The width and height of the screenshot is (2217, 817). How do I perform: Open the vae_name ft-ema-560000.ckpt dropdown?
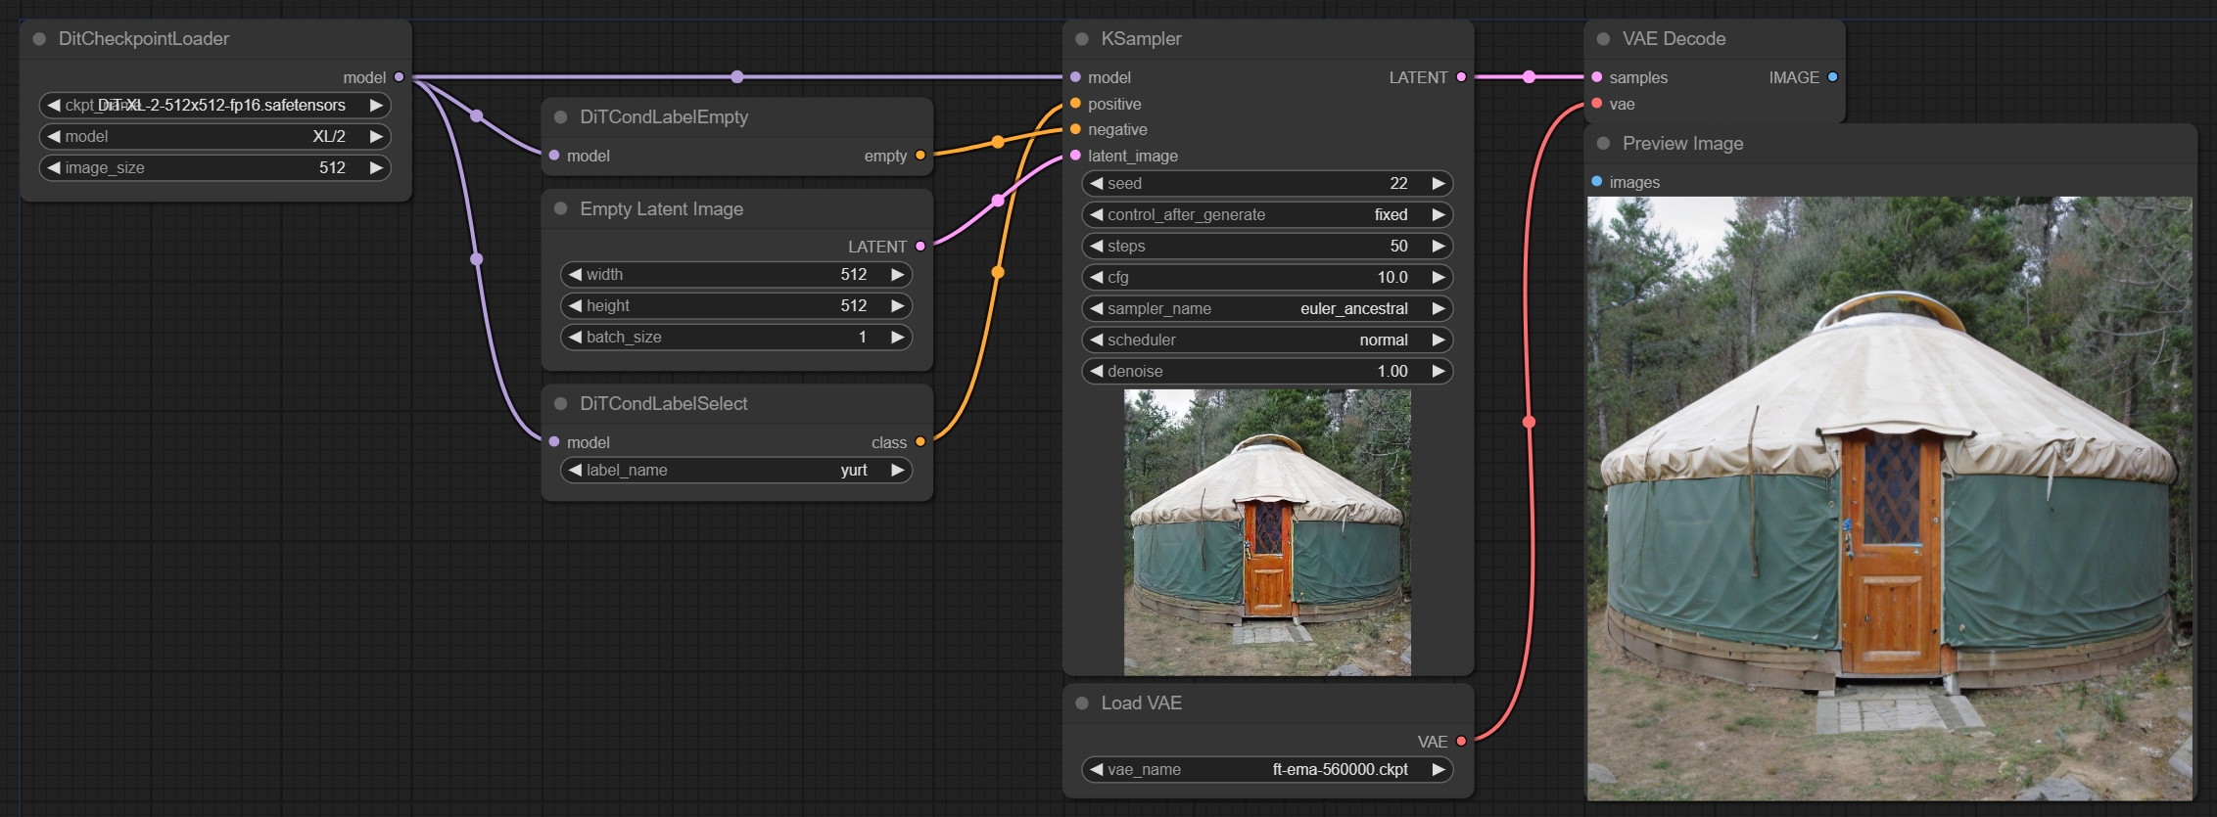click(1267, 769)
